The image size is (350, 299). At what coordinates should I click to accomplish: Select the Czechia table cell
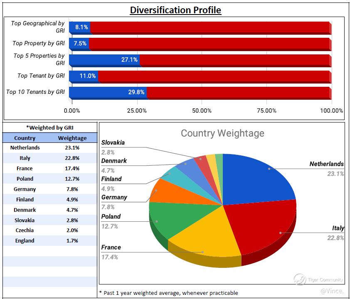pyautogui.click(x=25, y=230)
